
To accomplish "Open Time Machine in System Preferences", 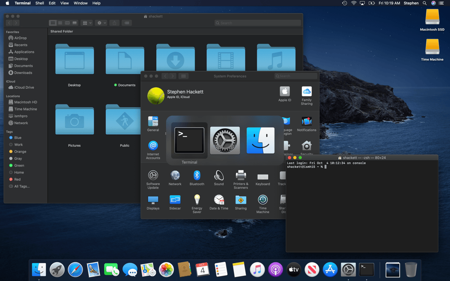I will (262, 204).
